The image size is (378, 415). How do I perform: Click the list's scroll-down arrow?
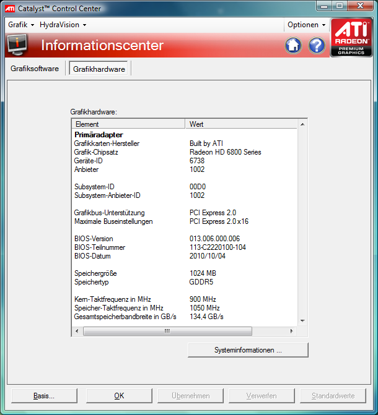point(302,321)
